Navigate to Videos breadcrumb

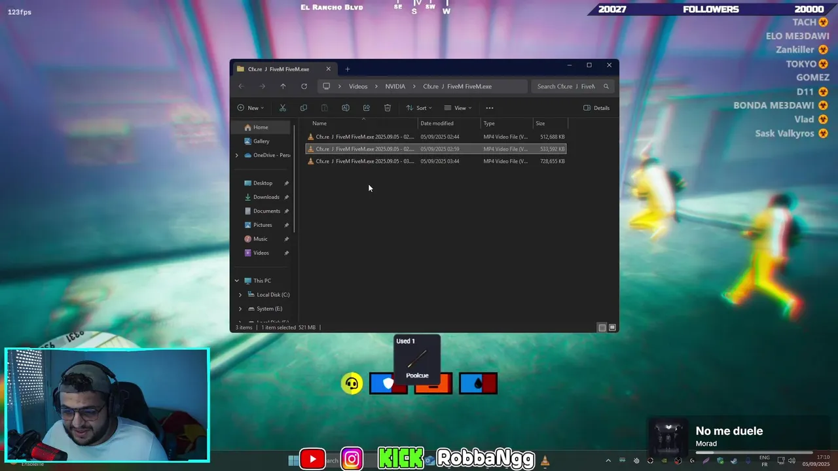(x=358, y=86)
